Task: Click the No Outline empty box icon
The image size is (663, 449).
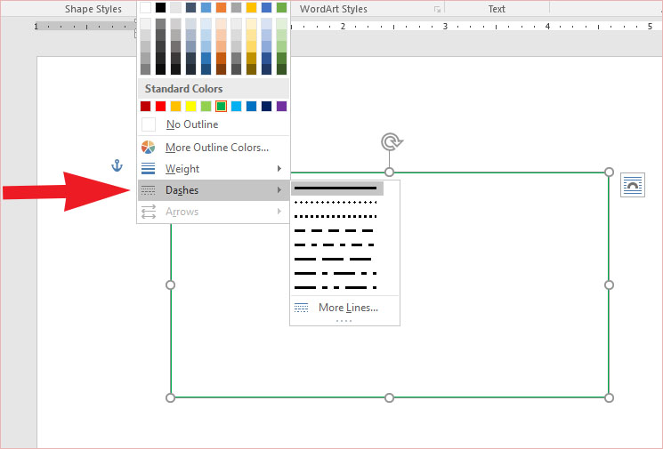Action: (149, 124)
